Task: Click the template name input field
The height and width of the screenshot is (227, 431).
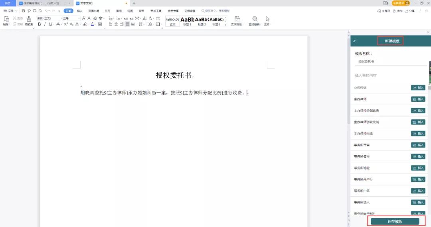Action: 391,61
